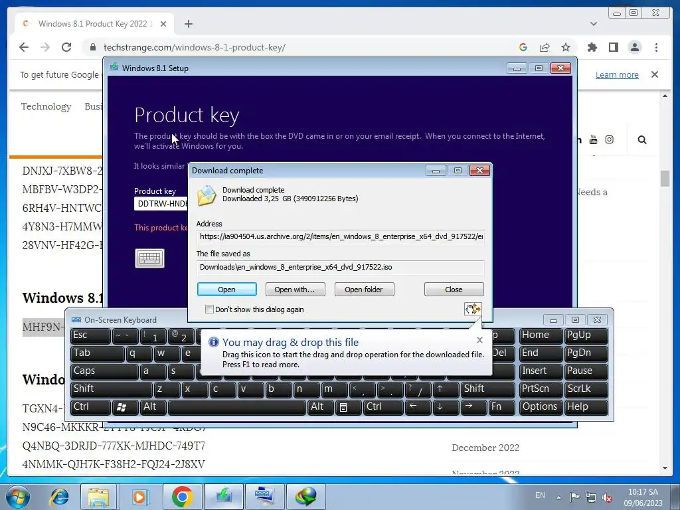This screenshot has height=510, width=680.
Task: Switch to Internet Download Manager taskbar icon
Action: point(306,497)
